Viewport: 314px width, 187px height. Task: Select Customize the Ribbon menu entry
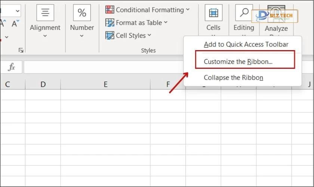238,62
